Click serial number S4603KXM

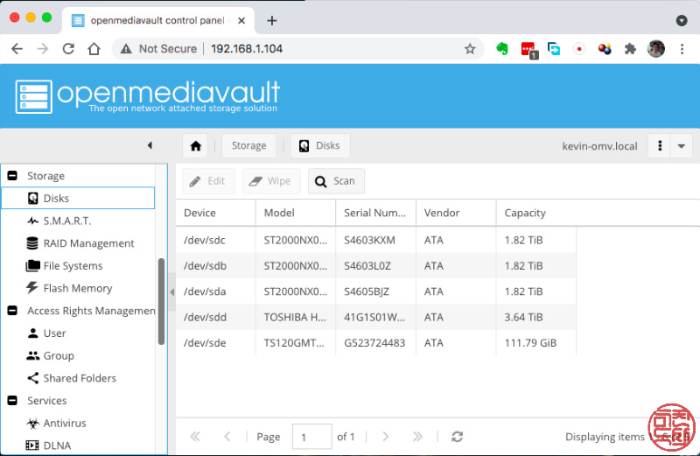coord(369,241)
